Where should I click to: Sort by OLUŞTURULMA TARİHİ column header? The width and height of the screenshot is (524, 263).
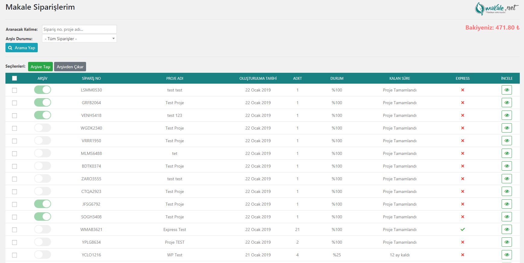(x=258, y=78)
